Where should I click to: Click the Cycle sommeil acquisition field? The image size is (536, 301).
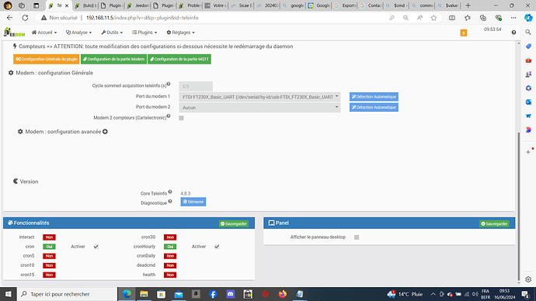(x=196, y=86)
